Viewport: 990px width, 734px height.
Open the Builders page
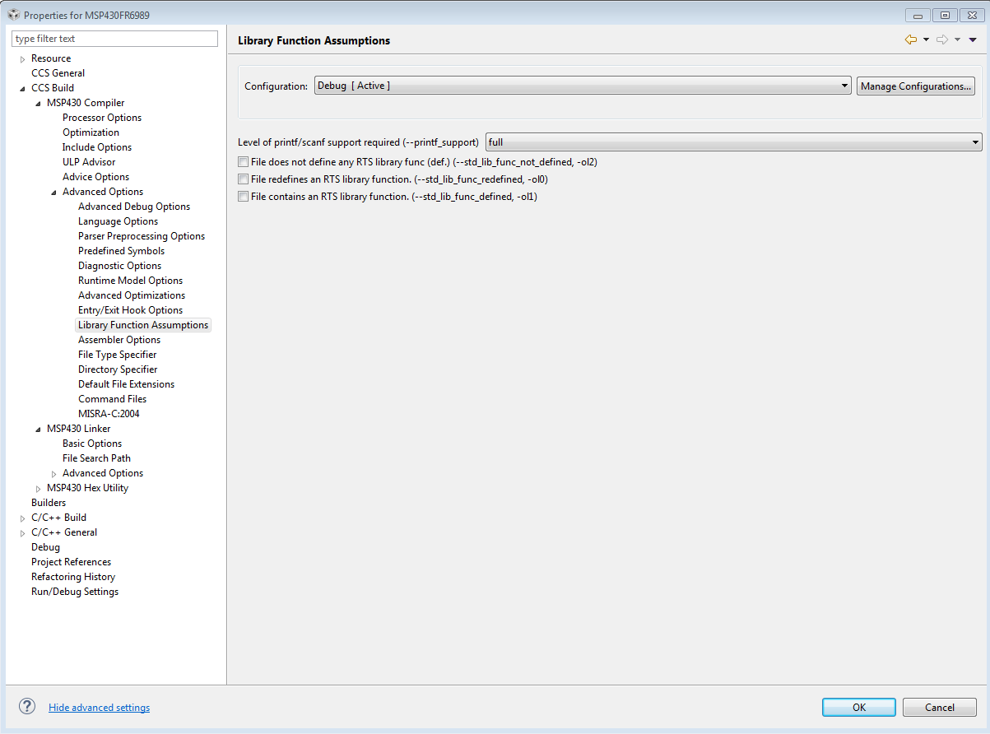(49, 503)
